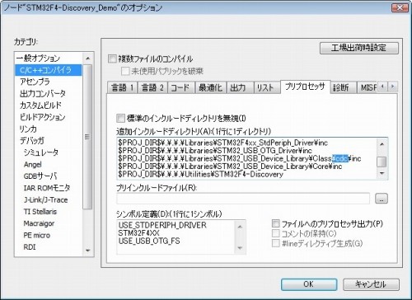Toggle #lineディレクティブ生成 checkbox
This screenshot has height=300, width=412.
click(x=275, y=243)
